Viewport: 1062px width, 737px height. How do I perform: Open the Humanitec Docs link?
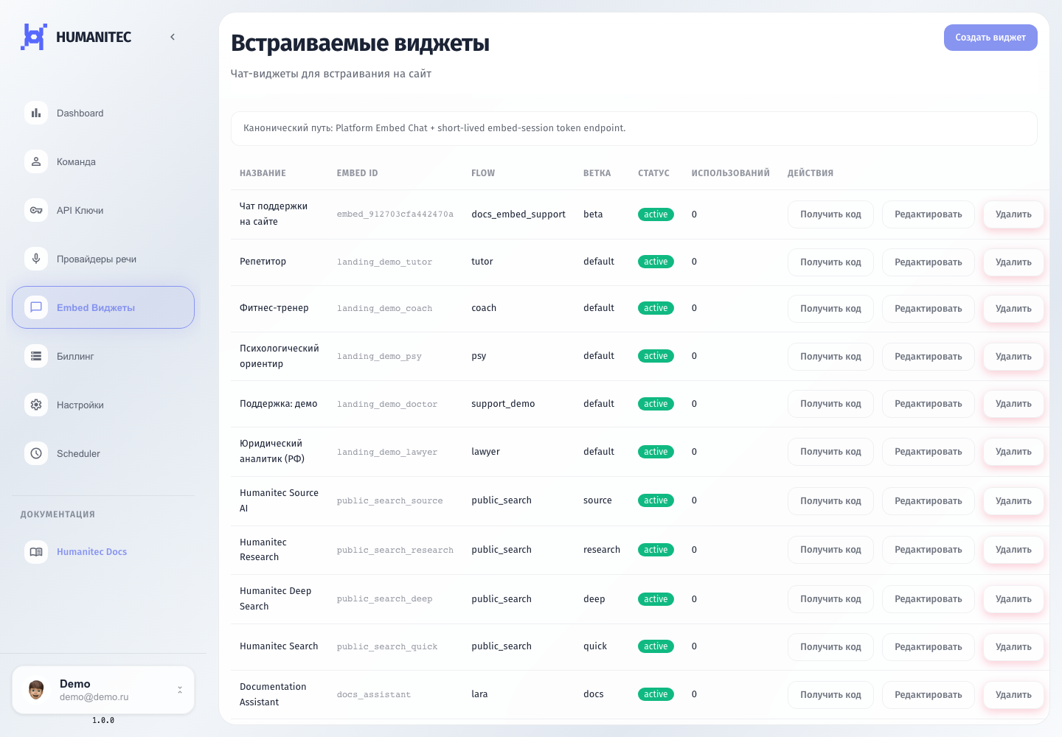point(103,551)
